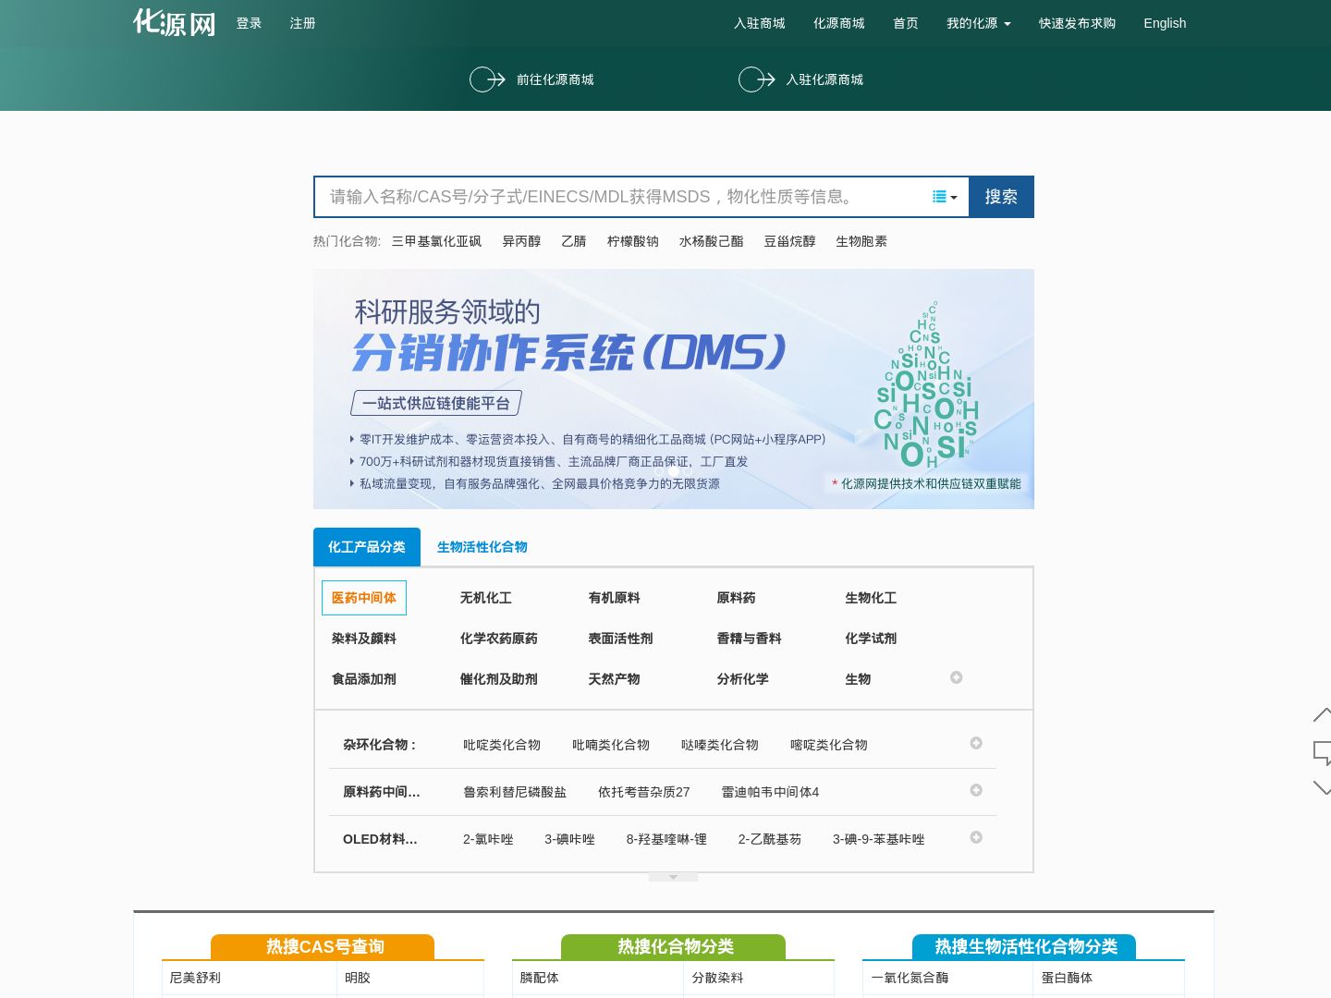Click the arrow icon beside 前往化源商城

pyautogui.click(x=487, y=79)
